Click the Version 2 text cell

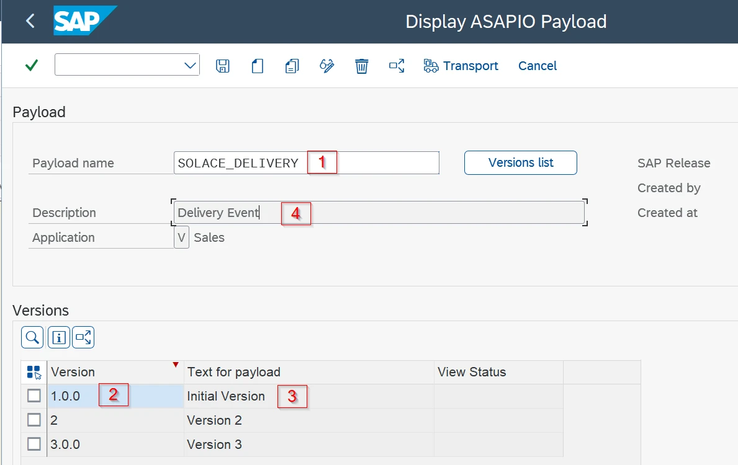308,420
